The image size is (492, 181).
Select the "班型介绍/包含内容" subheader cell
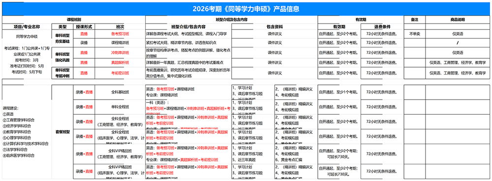point(188,26)
